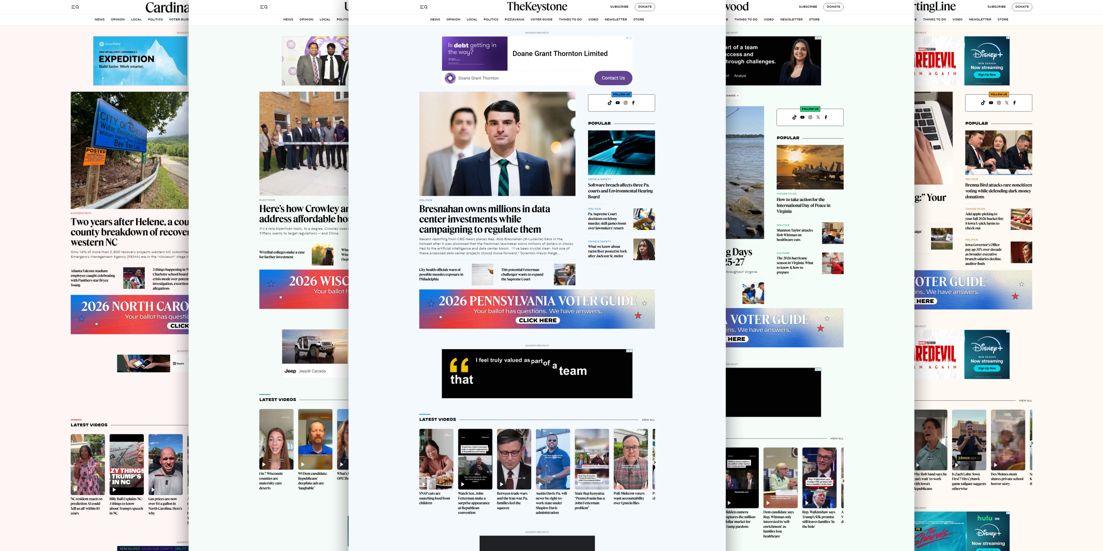Click Sign Up Now on the top Disney+ ad

click(987, 75)
